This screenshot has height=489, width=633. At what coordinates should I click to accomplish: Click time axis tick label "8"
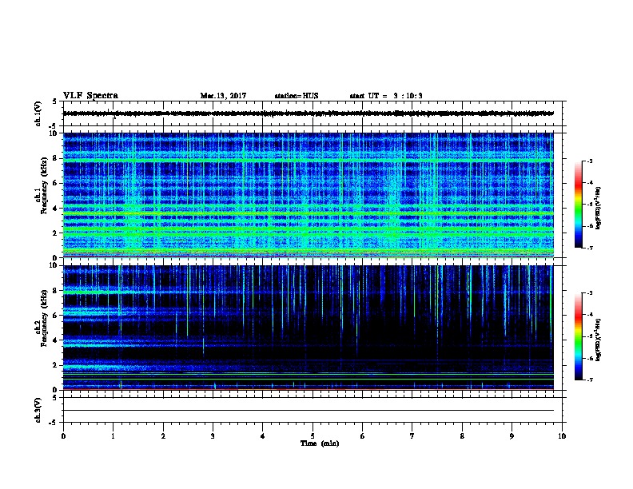coord(462,436)
